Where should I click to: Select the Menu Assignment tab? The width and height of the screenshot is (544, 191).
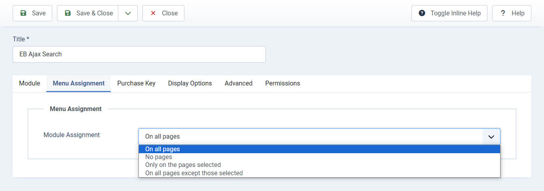click(x=79, y=83)
